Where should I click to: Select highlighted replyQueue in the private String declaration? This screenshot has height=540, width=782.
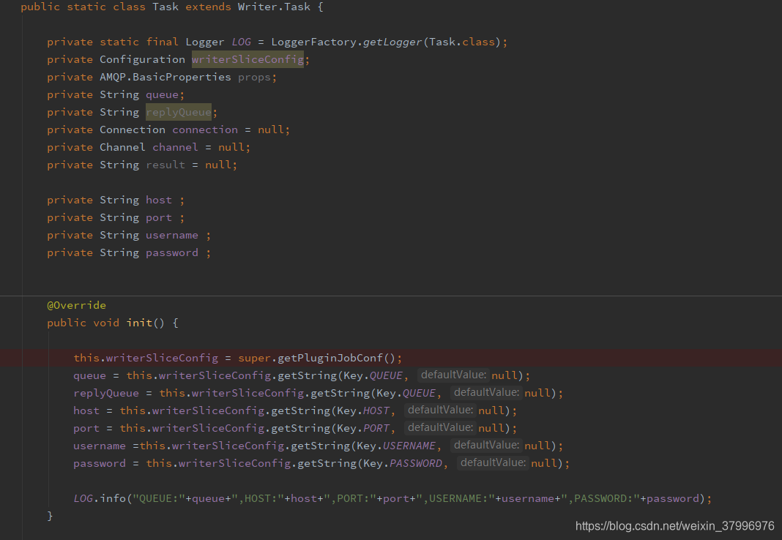(x=179, y=112)
